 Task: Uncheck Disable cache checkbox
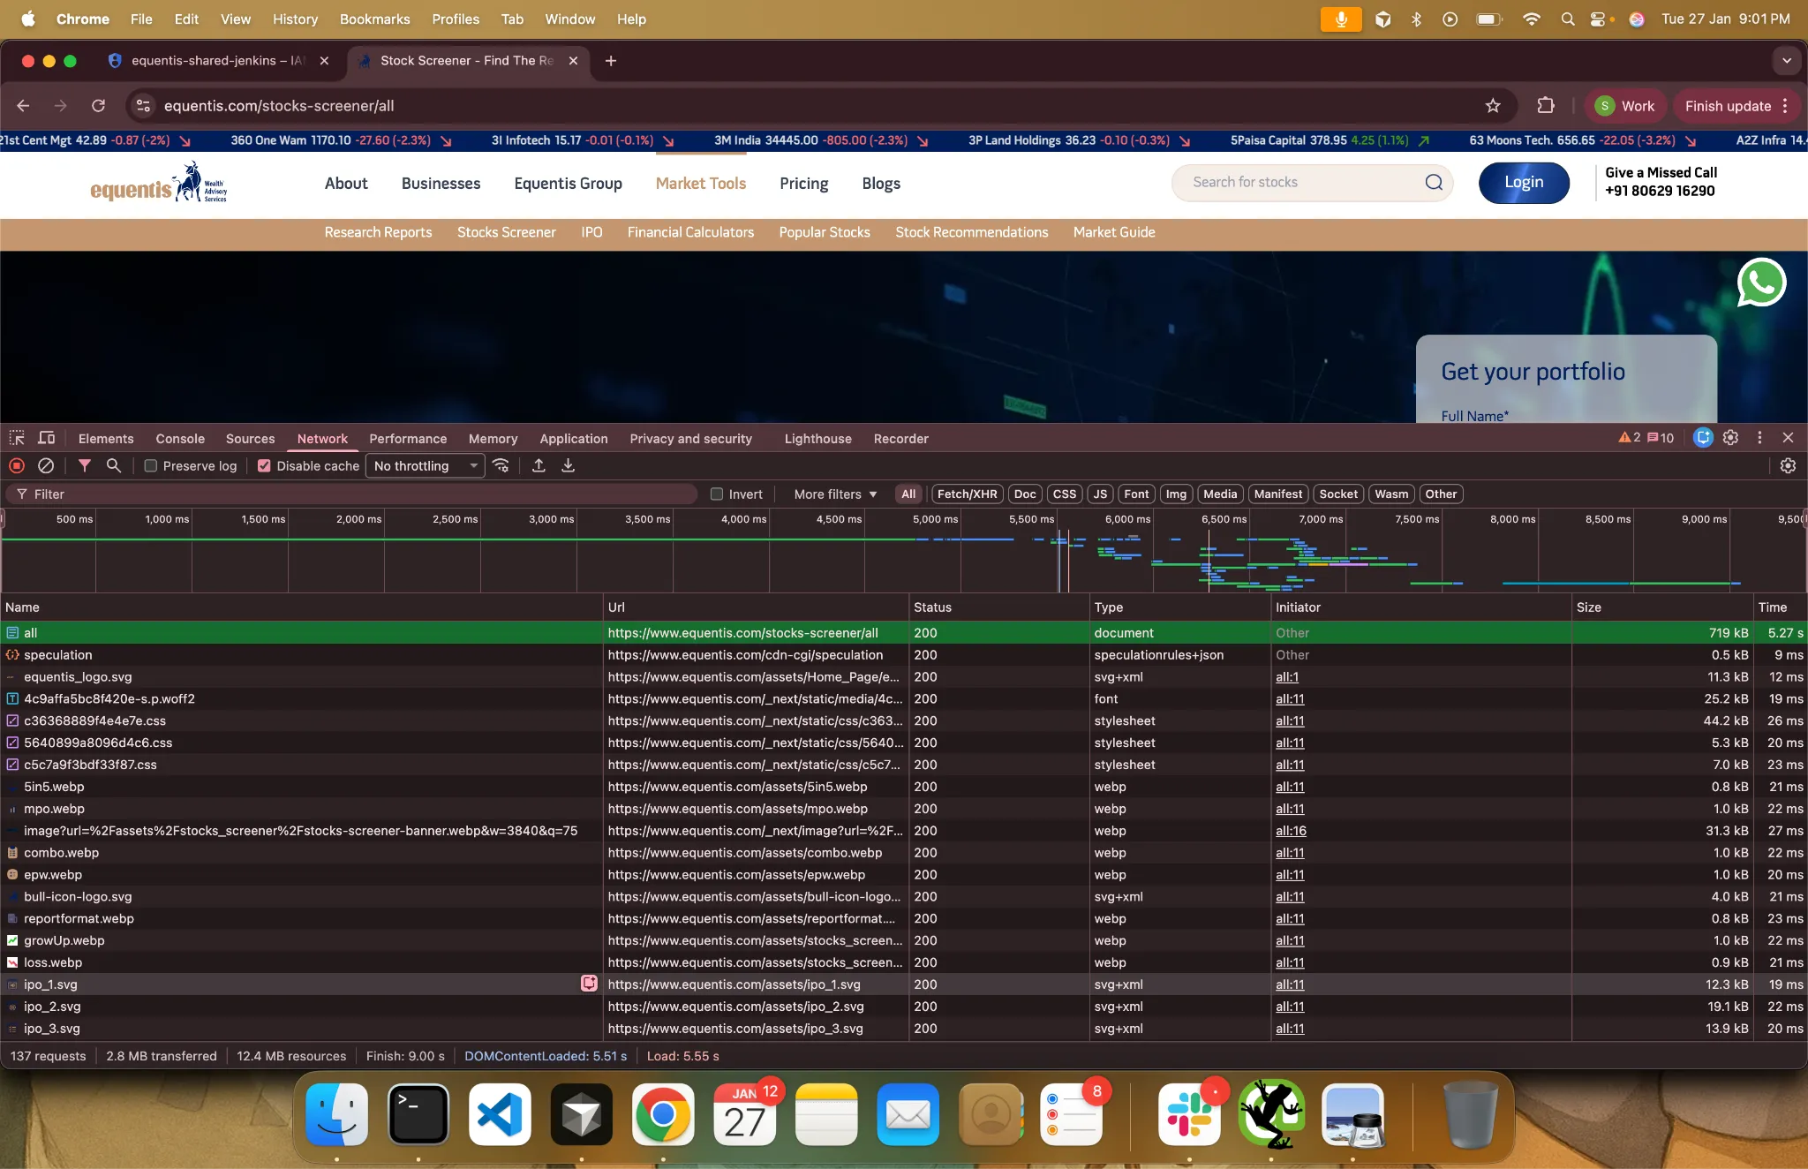(264, 466)
